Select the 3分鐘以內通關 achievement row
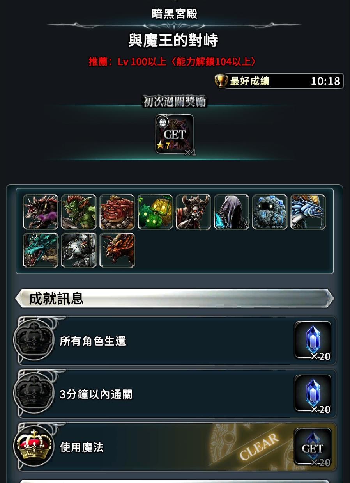 point(177,394)
